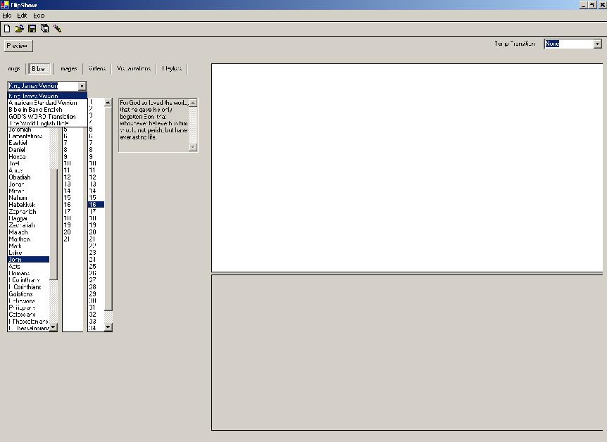Viewport: 607px width, 442px height.
Task: Create a new slideshow file
Action: click(x=7, y=28)
